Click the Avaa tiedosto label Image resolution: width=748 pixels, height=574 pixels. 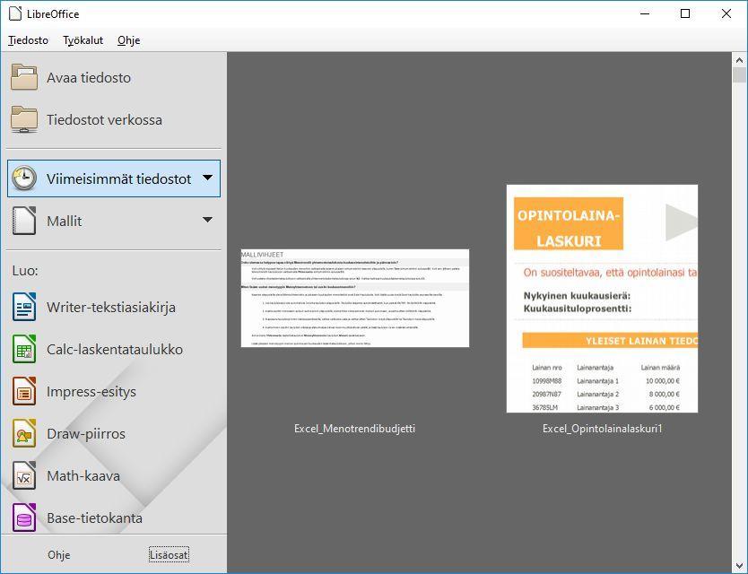click(89, 78)
